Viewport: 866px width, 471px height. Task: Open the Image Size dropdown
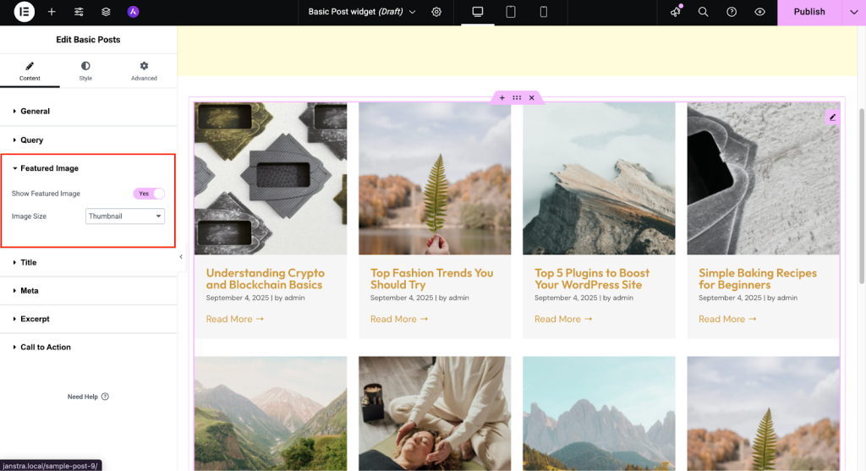tap(125, 216)
